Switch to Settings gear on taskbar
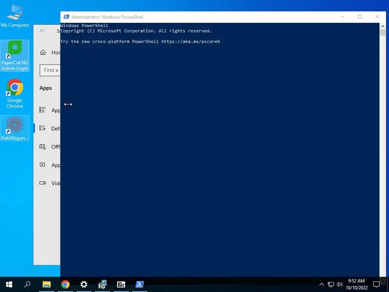Image resolution: width=389 pixels, height=292 pixels. (84, 284)
